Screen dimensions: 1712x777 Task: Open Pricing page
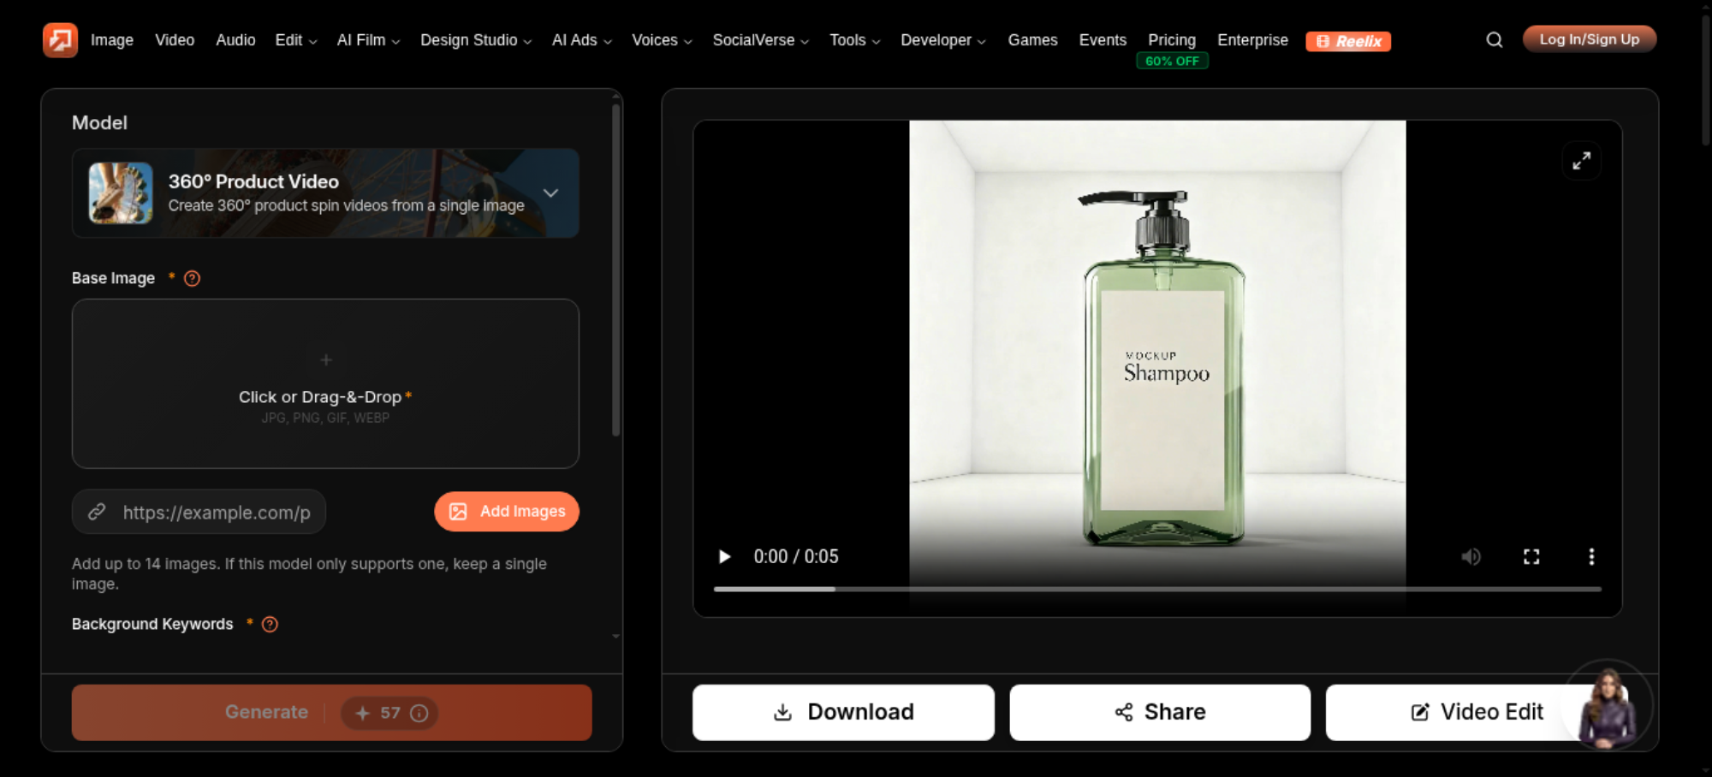tap(1172, 40)
